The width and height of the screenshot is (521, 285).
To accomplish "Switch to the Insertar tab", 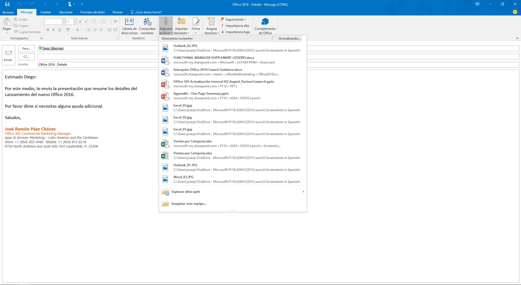I will (46, 12).
